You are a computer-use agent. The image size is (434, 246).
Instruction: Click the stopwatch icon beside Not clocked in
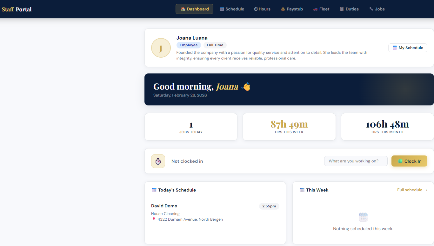158,161
